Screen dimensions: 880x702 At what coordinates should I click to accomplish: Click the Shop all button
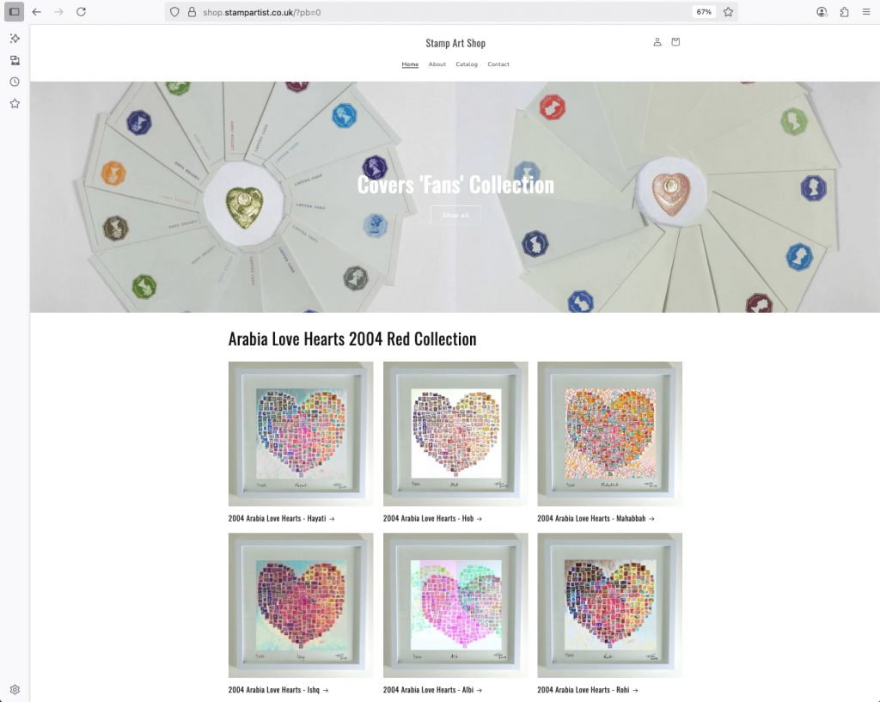pos(455,215)
